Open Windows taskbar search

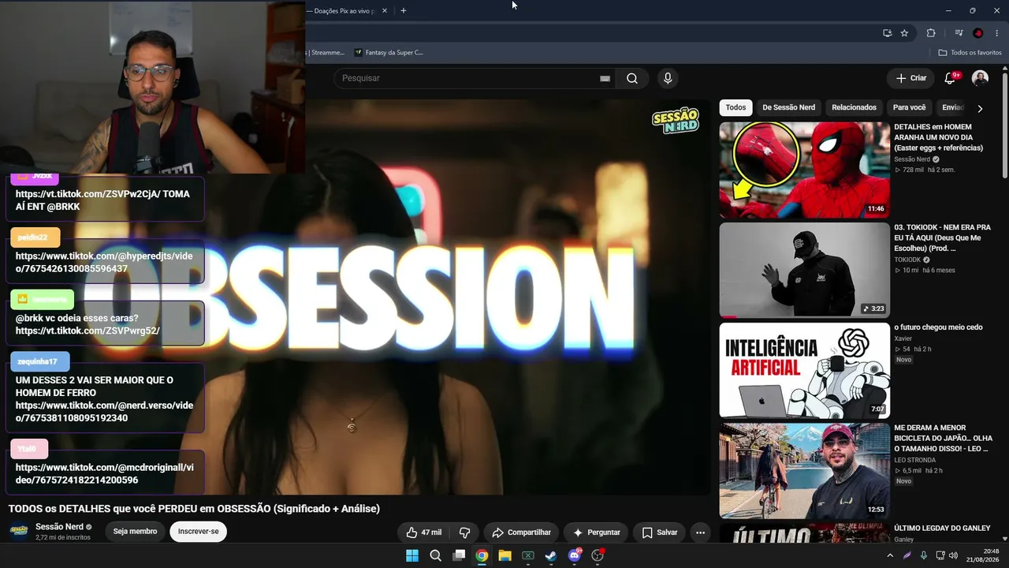[x=435, y=555]
